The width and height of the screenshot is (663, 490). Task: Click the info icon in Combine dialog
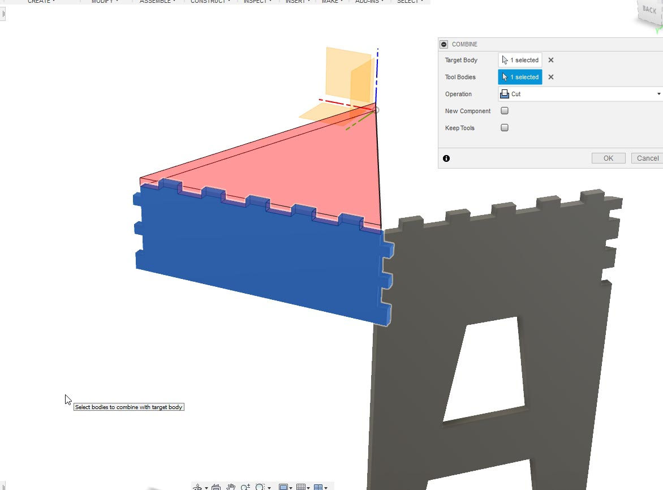pyautogui.click(x=446, y=158)
